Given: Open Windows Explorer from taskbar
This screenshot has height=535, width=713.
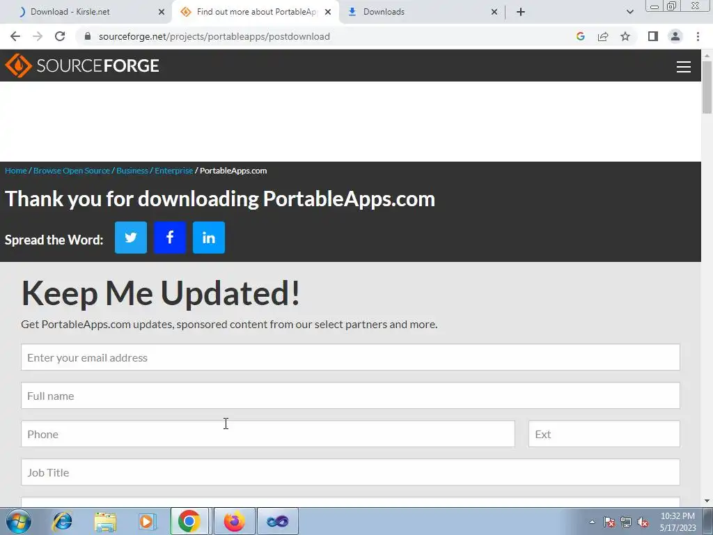Looking at the screenshot, I should tap(105, 521).
